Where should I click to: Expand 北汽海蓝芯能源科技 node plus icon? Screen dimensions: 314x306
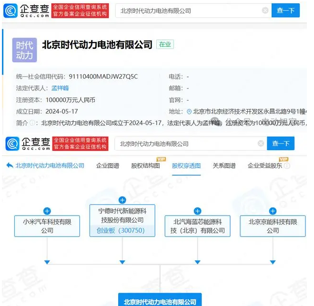pyautogui.click(x=197, y=211)
